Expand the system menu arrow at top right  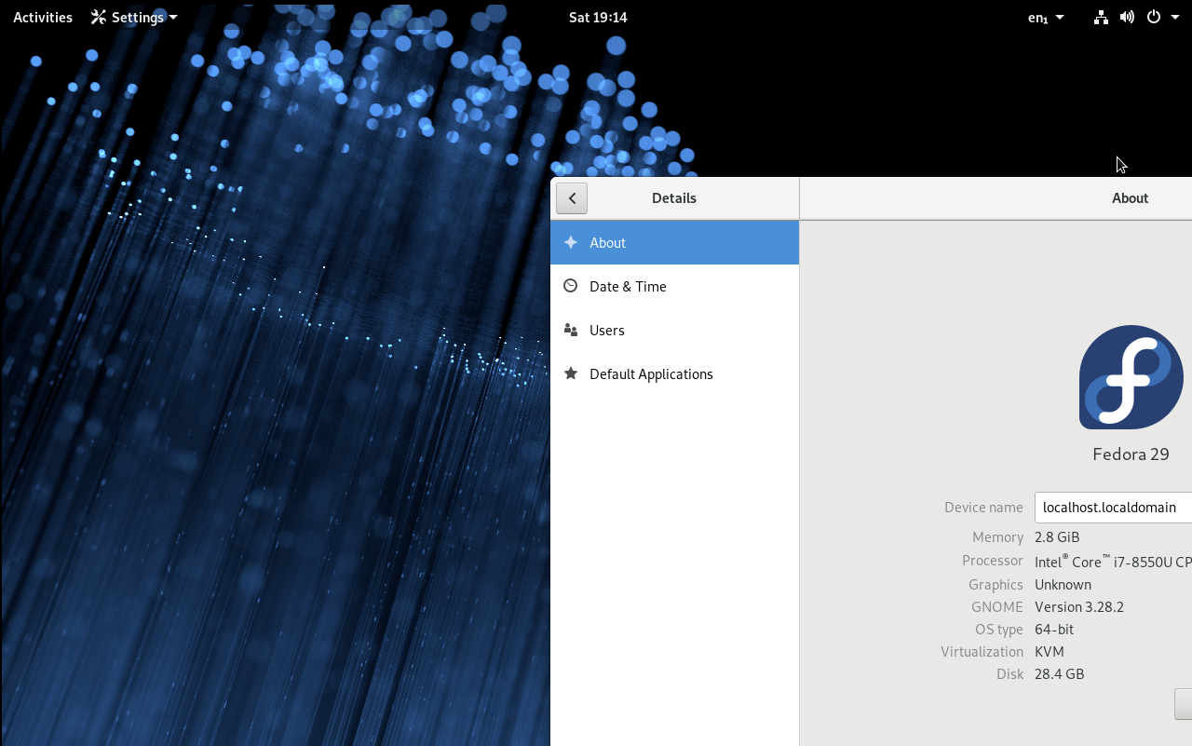(1175, 17)
